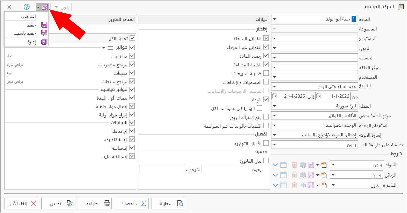Screen dimensions: 407x213
Task: Open the العملة currency dropdown
Action: [x=315, y=106]
